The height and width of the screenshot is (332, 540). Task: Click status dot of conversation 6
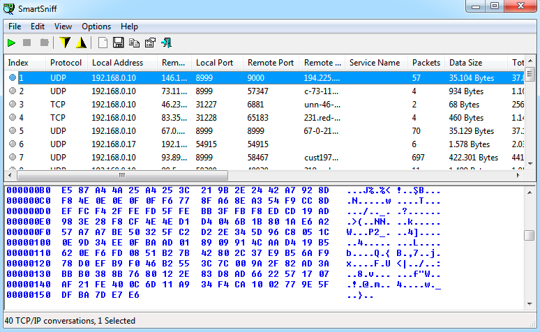(x=13, y=144)
